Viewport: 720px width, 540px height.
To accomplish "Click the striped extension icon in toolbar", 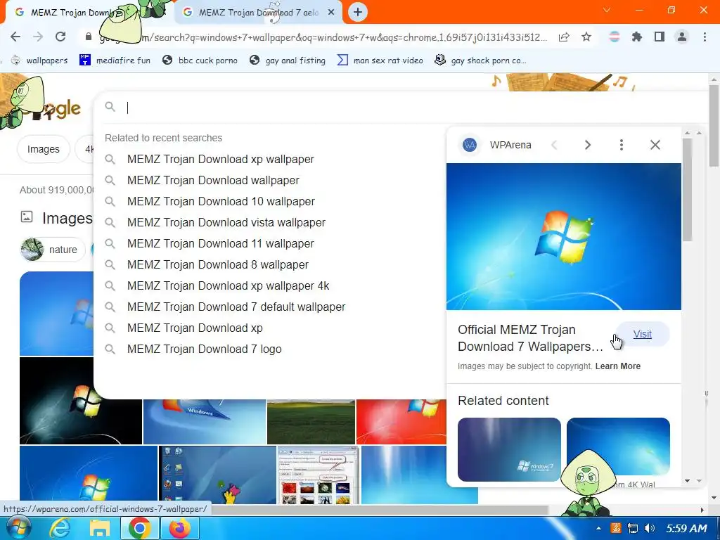I will pyautogui.click(x=615, y=37).
